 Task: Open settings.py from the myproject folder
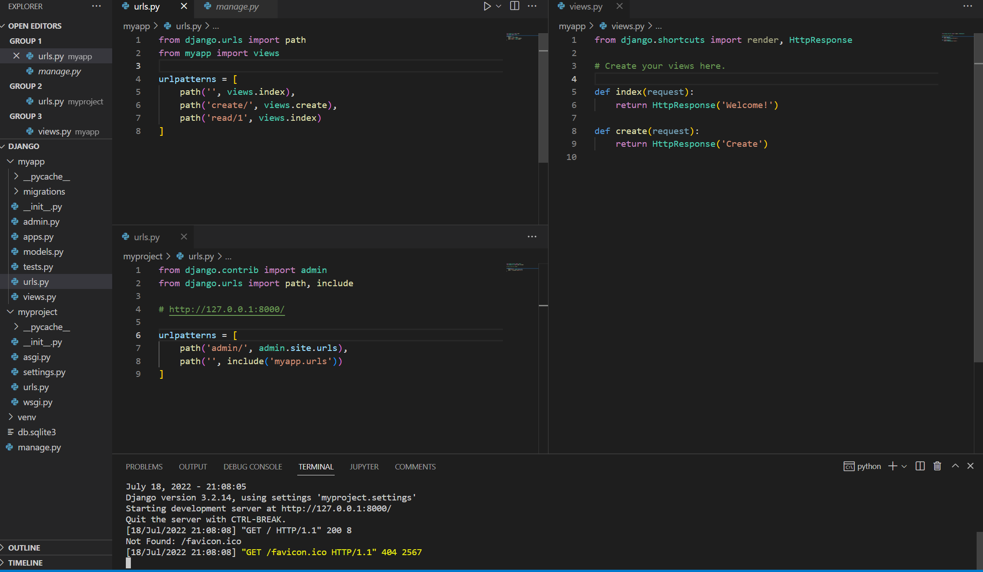click(44, 372)
